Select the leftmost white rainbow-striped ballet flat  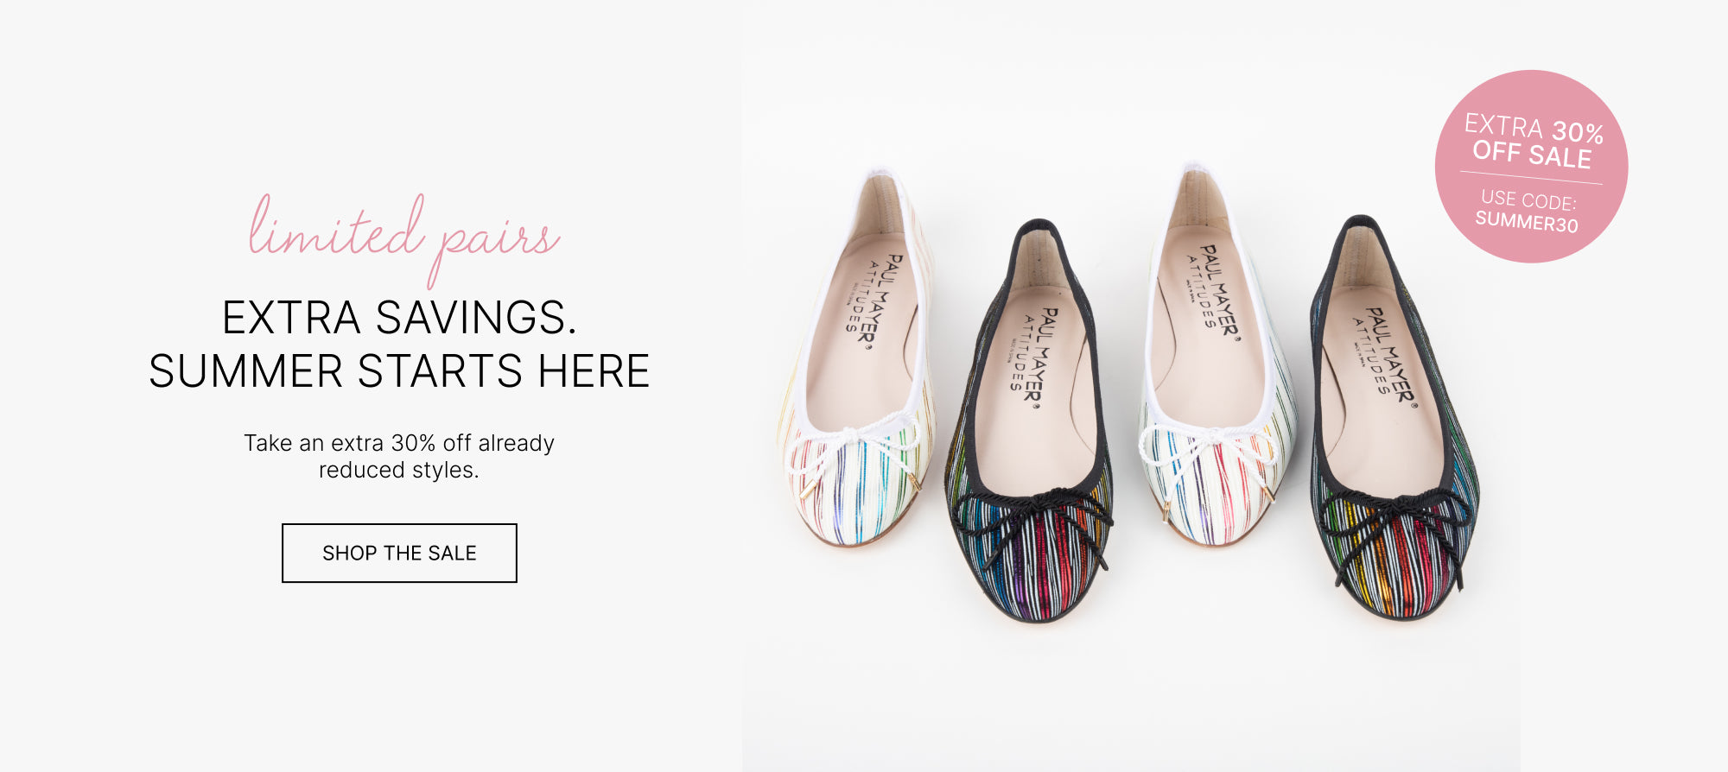(857, 358)
